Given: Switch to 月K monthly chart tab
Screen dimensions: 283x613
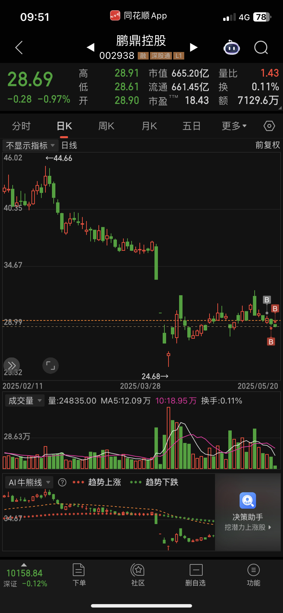Looking at the screenshot, I should tap(149, 126).
